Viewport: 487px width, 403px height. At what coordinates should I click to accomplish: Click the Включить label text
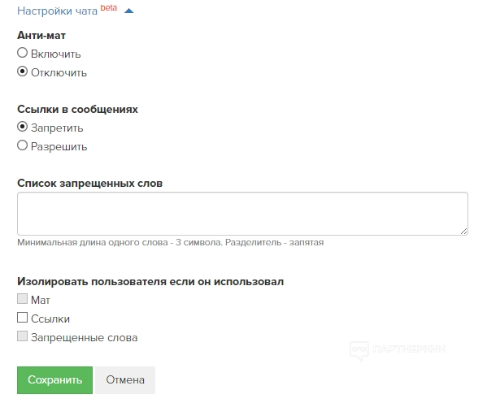coord(56,54)
